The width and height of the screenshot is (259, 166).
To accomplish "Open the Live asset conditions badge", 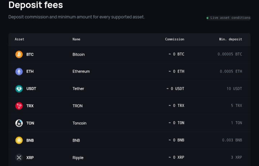I will coord(228,18).
